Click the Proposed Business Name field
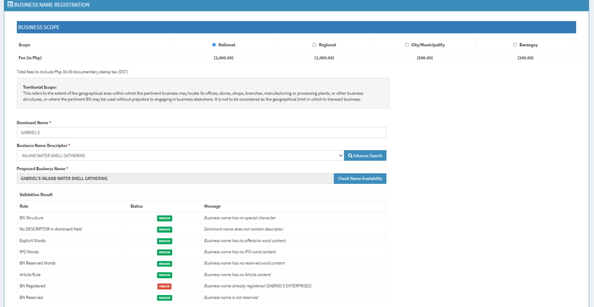This screenshot has width=594, height=307. 175,179
